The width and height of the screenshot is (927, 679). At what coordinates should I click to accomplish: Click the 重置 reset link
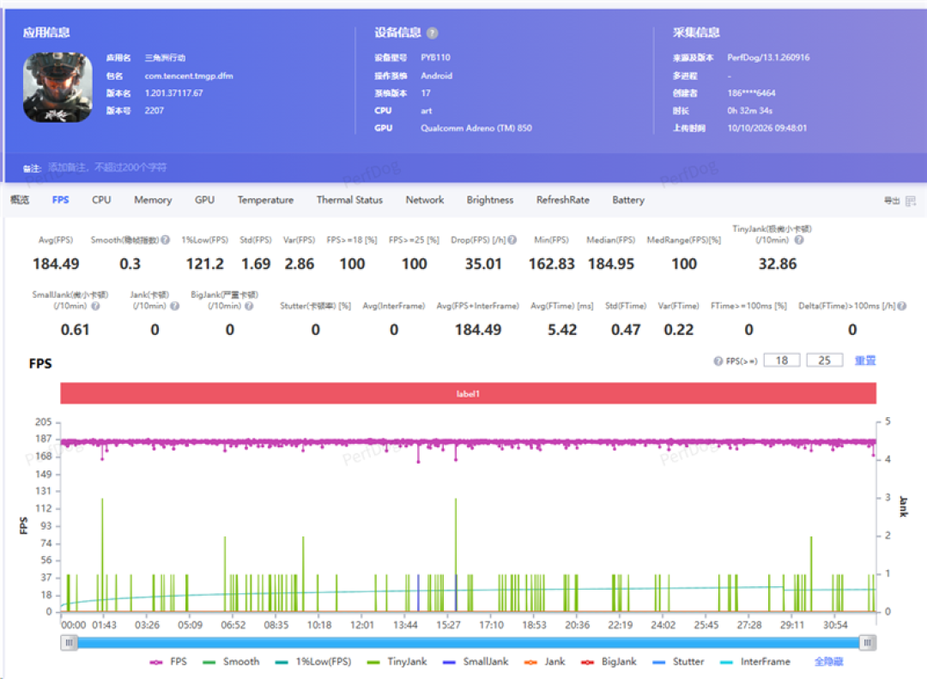(865, 361)
